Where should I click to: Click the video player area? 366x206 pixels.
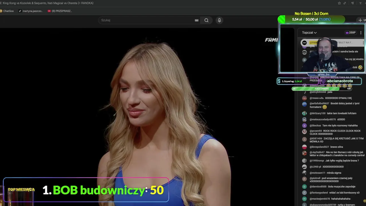[147, 117]
